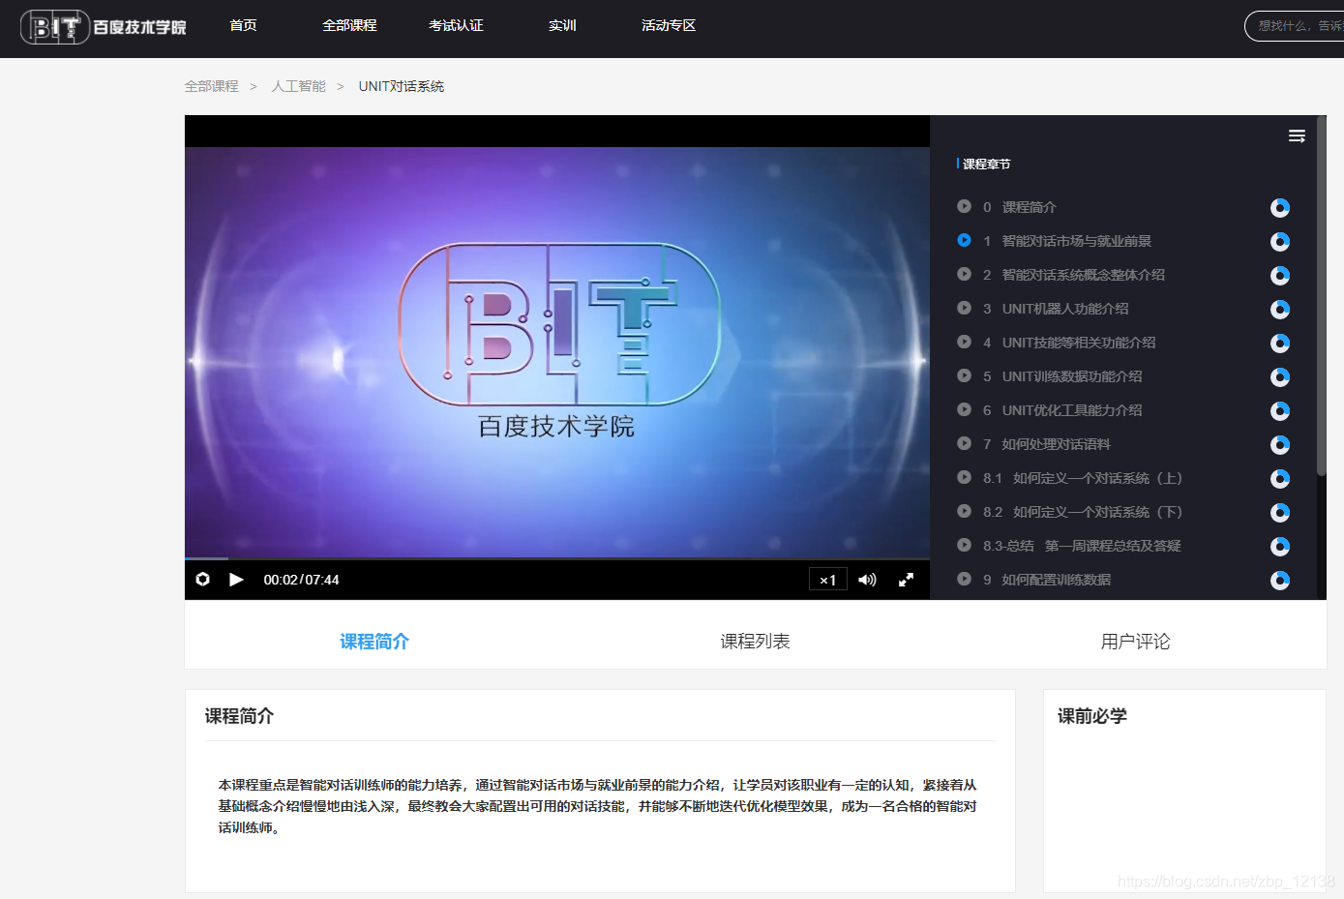Mute the video with the speaker icon
Screen dimensions: 1344x899
tap(867, 580)
